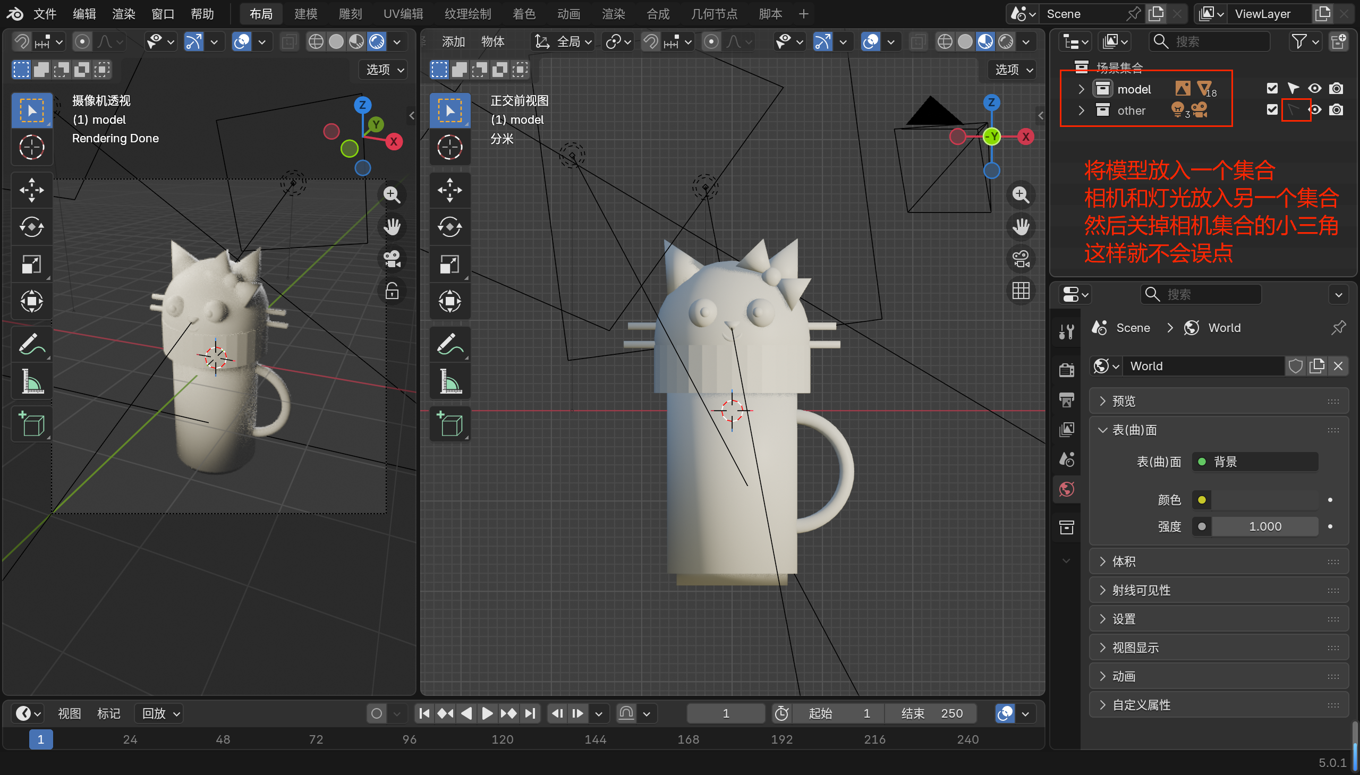Screen dimensions: 1360x775
Task: Click the 强度 strength slider field
Action: click(x=1264, y=526)
